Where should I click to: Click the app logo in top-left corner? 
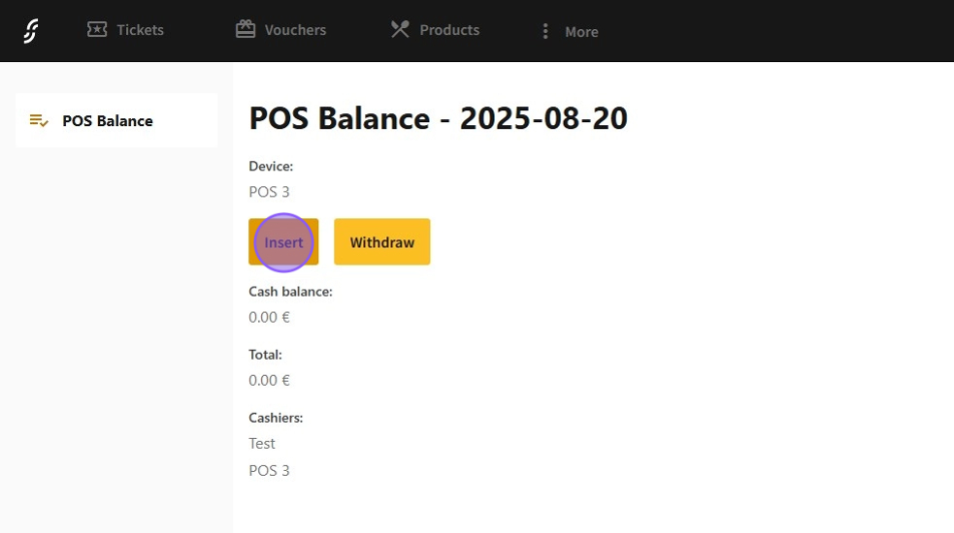pyautogui.click(x=30, y=31)
